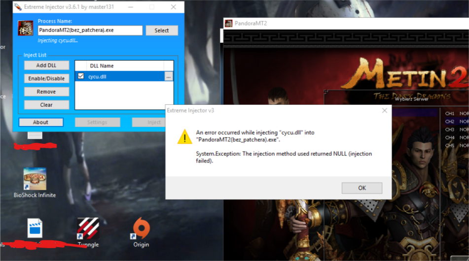This screenshot has width=469, height=261.
Task: Click the warning triangle icon in error dialog
Action: (184, 137)
